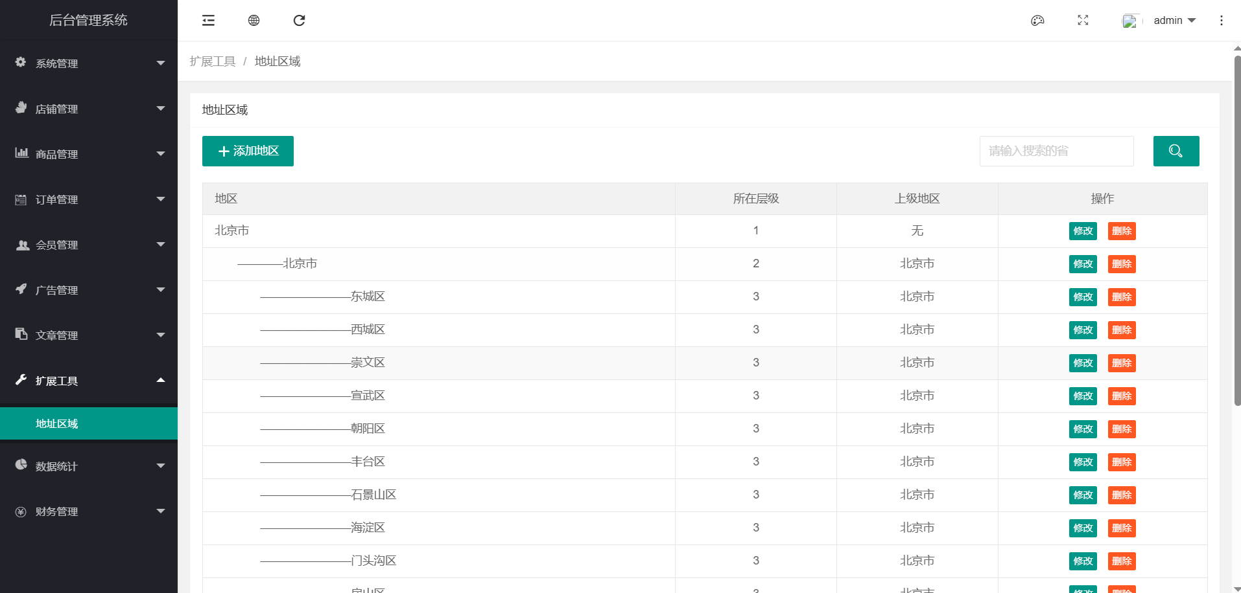The height and width of the screenshot is (593, 1241).
Task: Click 修改 for the 东城区 row
Action: tap(1082, 297)
